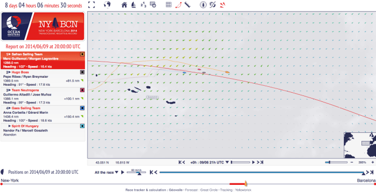Screen dimensions: 376x194
Task: Expand Safran Sailing Team entry arrow
Action: (x=10, y=54)
